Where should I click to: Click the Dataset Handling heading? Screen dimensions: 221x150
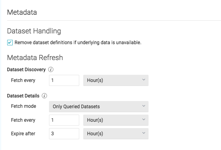coord(34,31)
